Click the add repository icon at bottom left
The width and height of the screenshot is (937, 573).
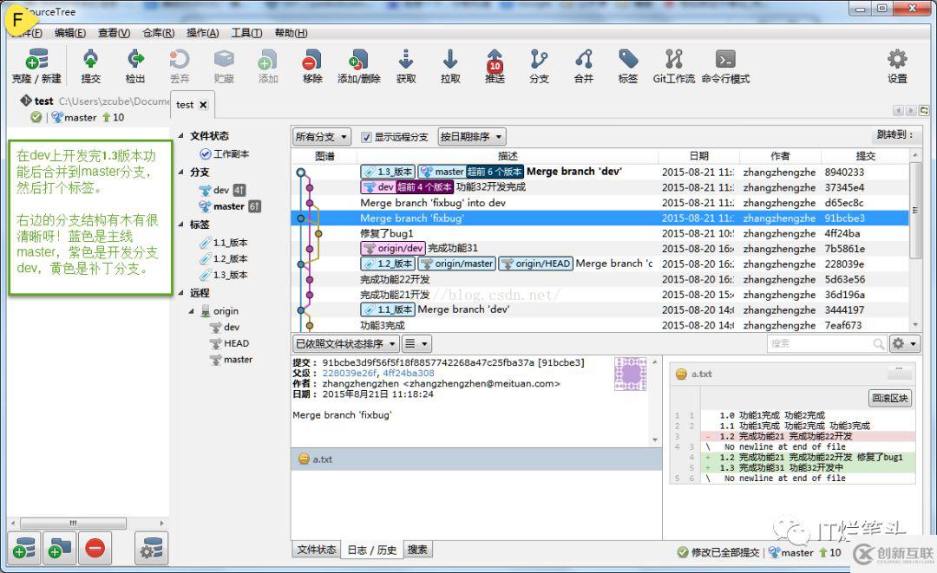(24, 548)
